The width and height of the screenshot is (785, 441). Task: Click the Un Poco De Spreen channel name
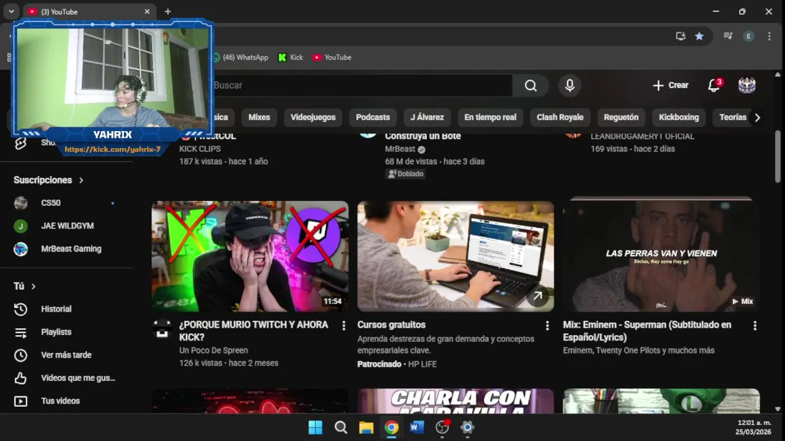click(213, 350)
